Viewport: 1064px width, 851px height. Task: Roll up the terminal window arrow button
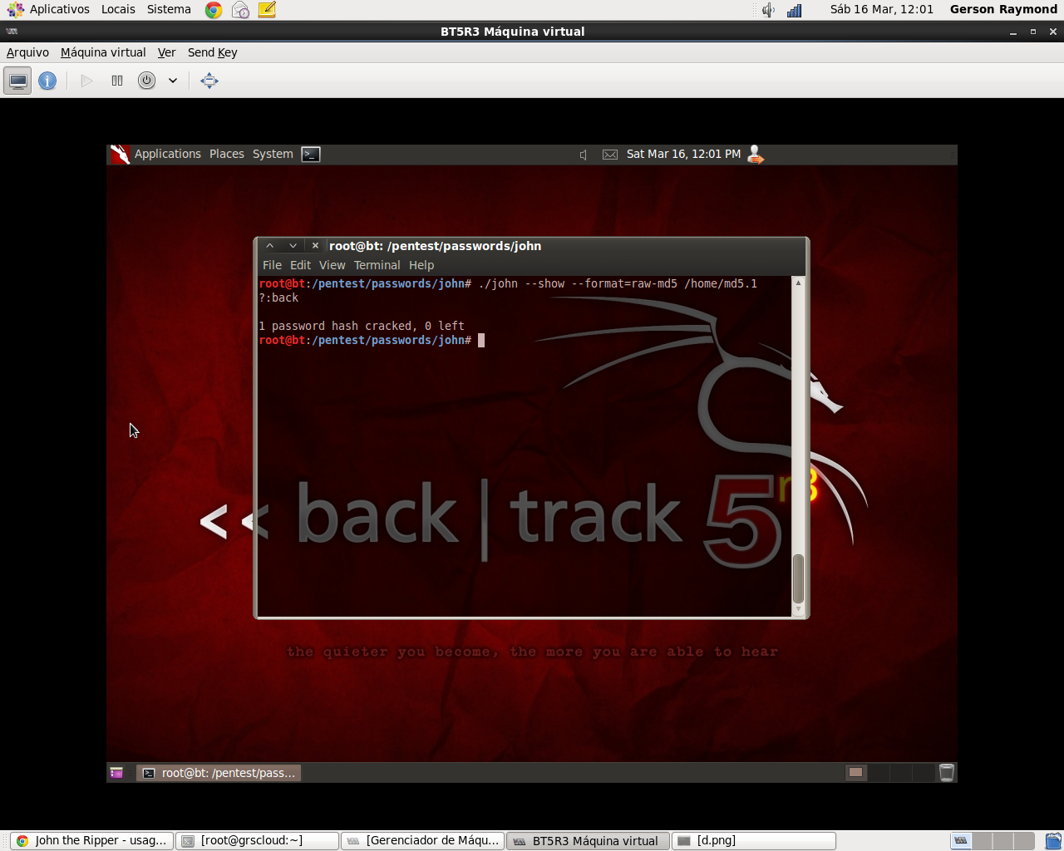[269, 246]
